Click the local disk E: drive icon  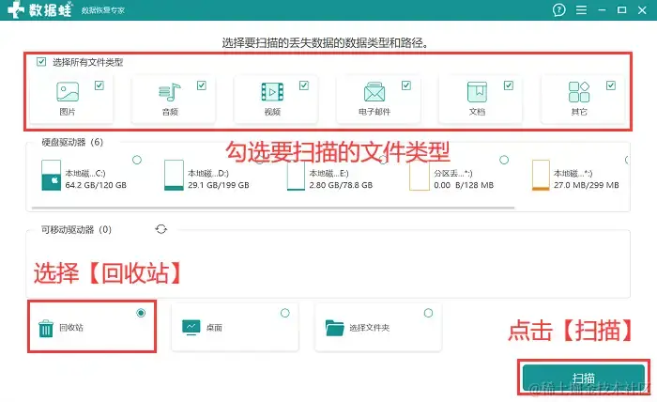coord(296,176)
